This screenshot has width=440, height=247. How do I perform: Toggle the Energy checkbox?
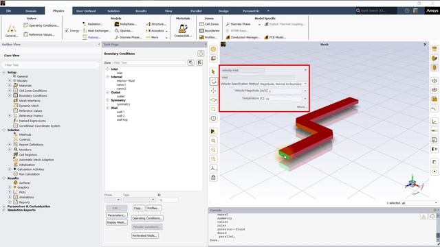click(67, 30)
